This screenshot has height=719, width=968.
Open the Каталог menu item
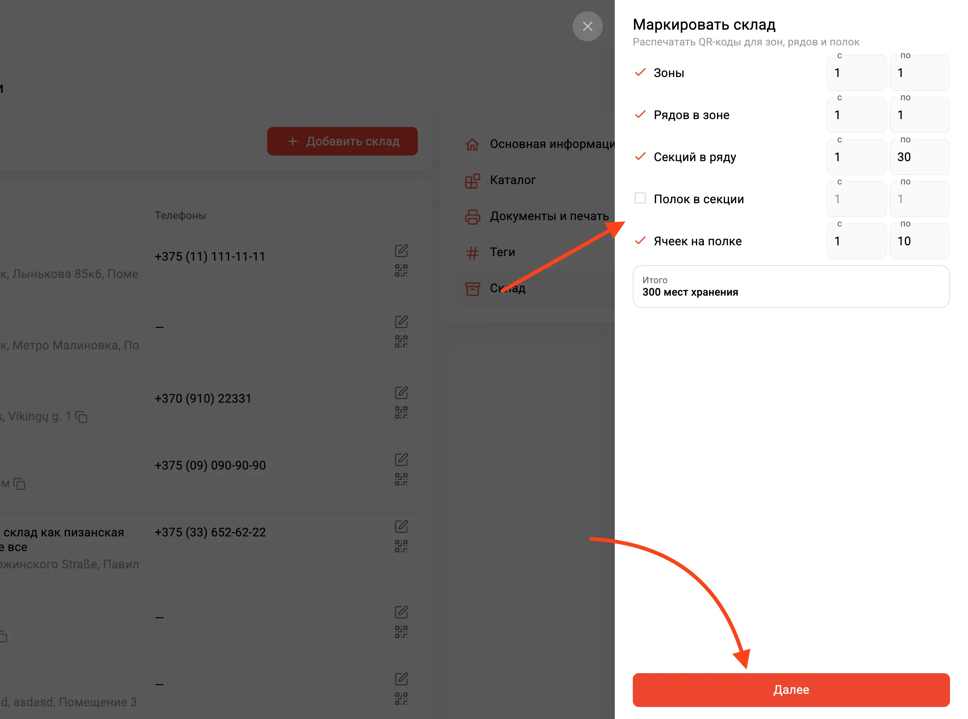[512, 180]
